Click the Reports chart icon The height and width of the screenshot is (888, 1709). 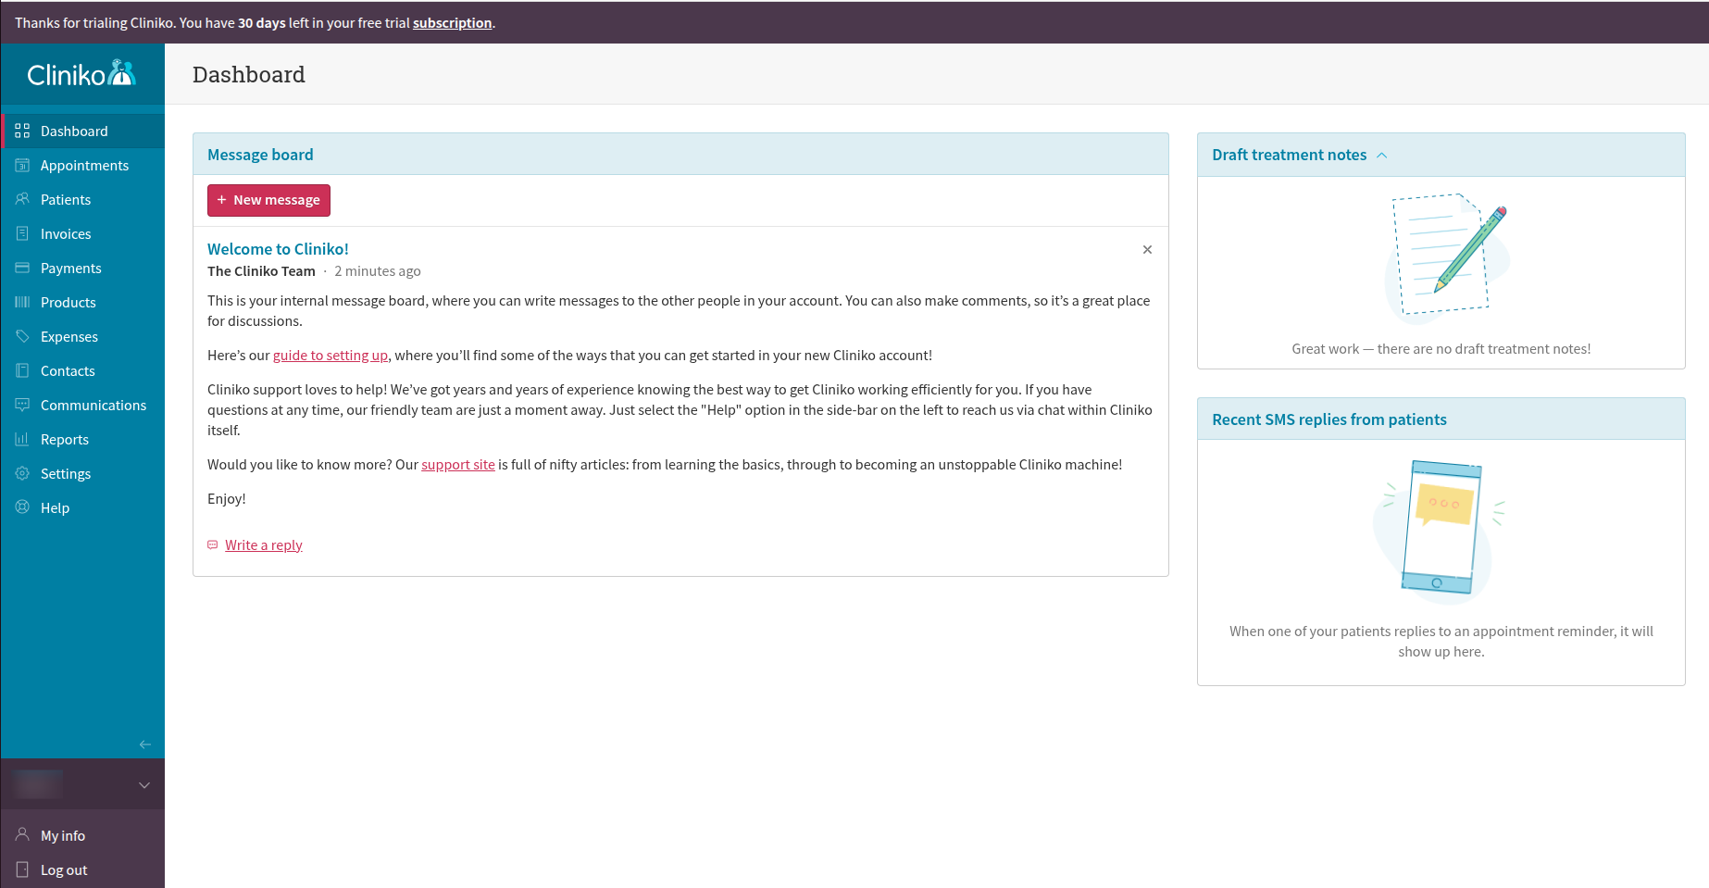[x=22, y=439]
